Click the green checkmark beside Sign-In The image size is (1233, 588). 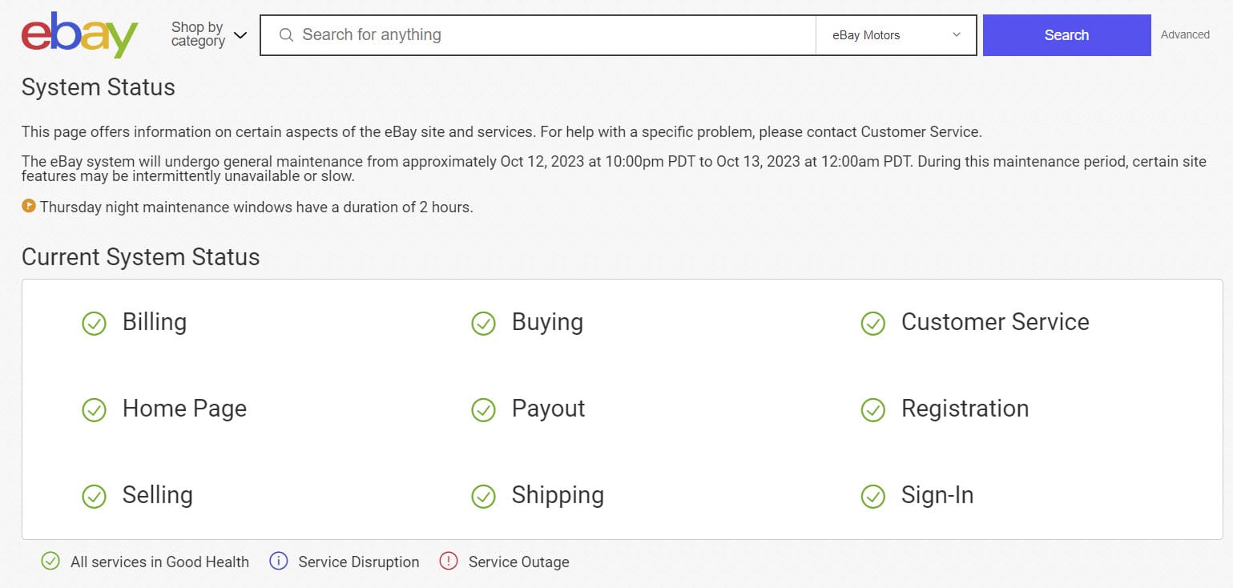pyautogui.click(x=872, y=497)
